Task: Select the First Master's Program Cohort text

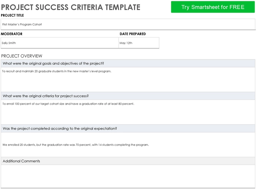Action: 22,24
